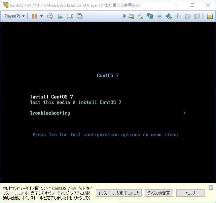Select Test this media & install CentOS 7
Image resolution: width=216 pixels, height=203 pixels.
[76, 102]
